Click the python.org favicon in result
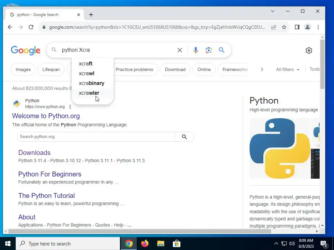 pyautogui.click(x=16, y=104)
